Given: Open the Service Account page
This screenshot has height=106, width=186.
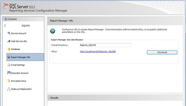Looking at the screenshot, I should click(x=19, y=33).
